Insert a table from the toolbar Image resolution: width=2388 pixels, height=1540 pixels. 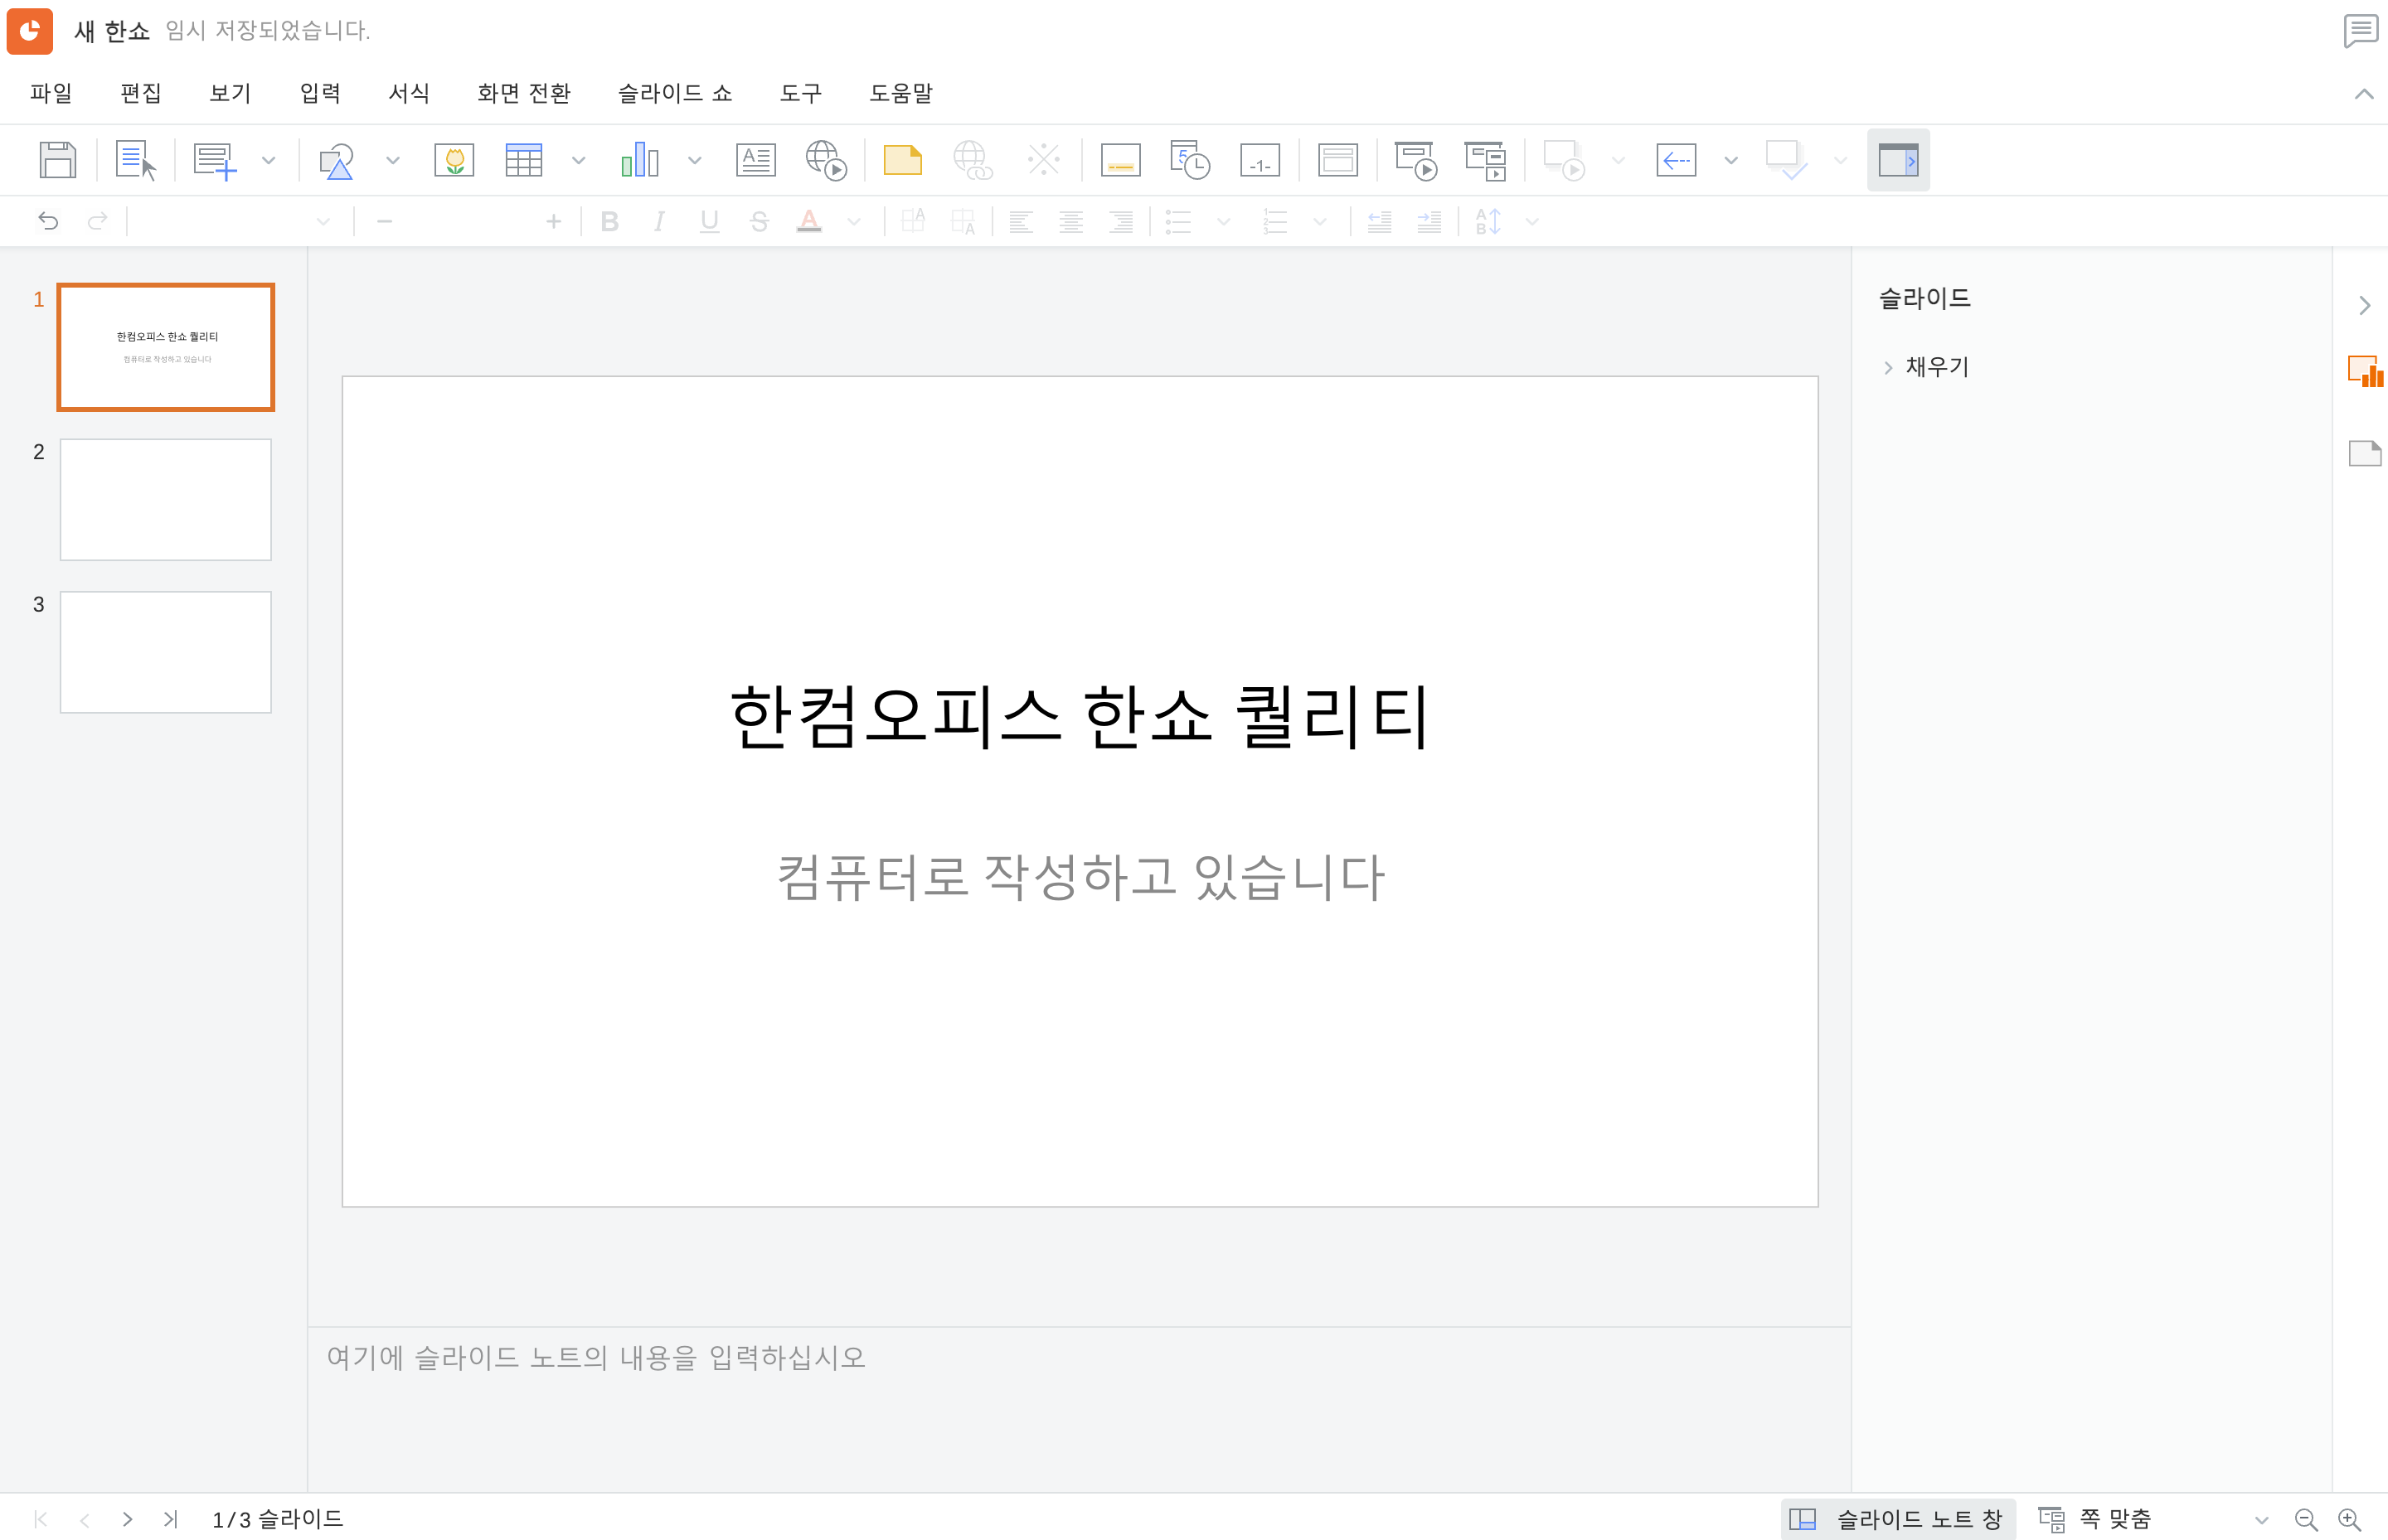pyautogui.click(x=523, y=160)
